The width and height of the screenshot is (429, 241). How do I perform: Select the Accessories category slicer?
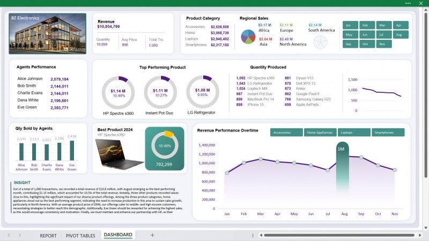286,132
